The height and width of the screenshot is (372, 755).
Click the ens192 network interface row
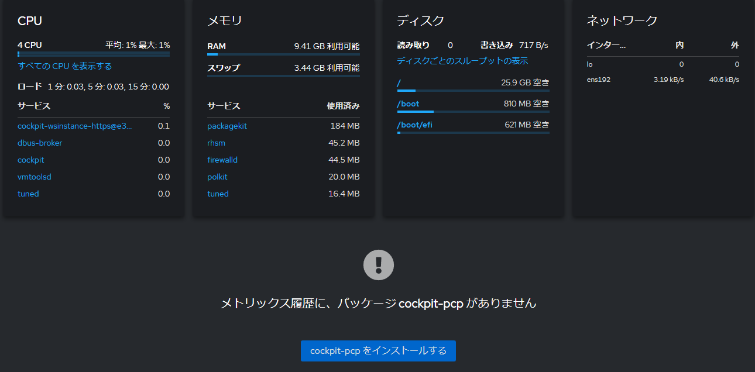tap(598, 79)
